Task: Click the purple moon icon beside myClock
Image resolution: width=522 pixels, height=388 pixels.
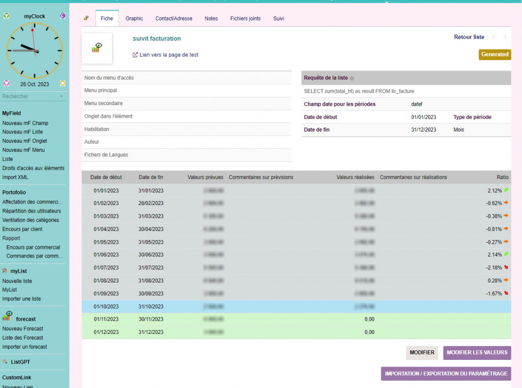Action: tap(63, 16)
